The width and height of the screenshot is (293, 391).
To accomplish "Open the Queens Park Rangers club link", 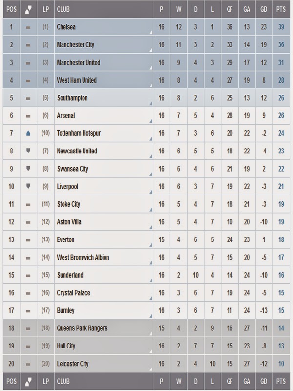I will point(82,328).
